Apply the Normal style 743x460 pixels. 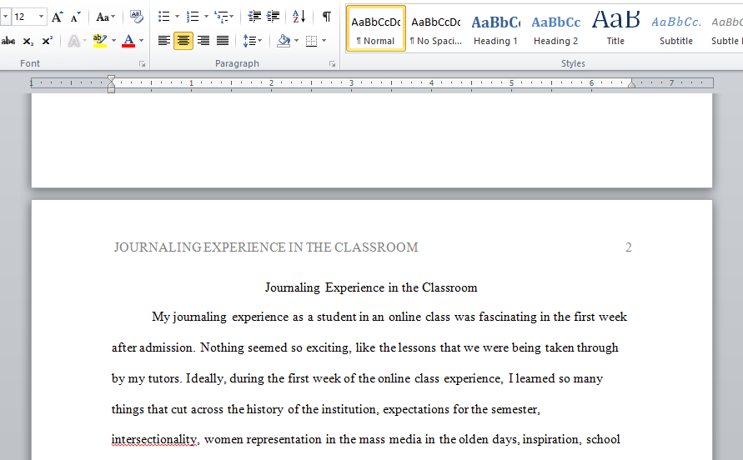(376, 28)
